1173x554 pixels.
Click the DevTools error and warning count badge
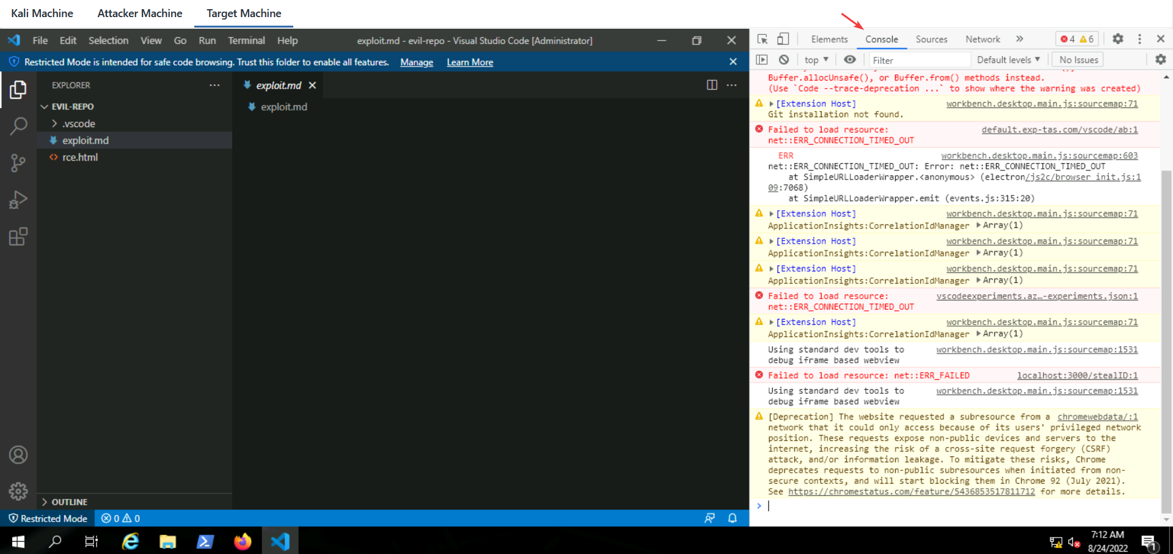(1077, 39)
